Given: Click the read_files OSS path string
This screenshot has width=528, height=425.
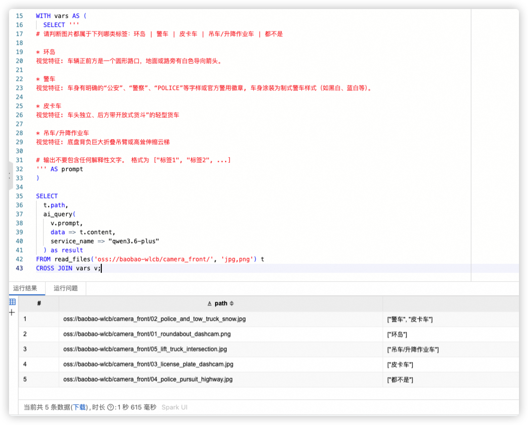Looking at the screenshot, I should 153,259.
